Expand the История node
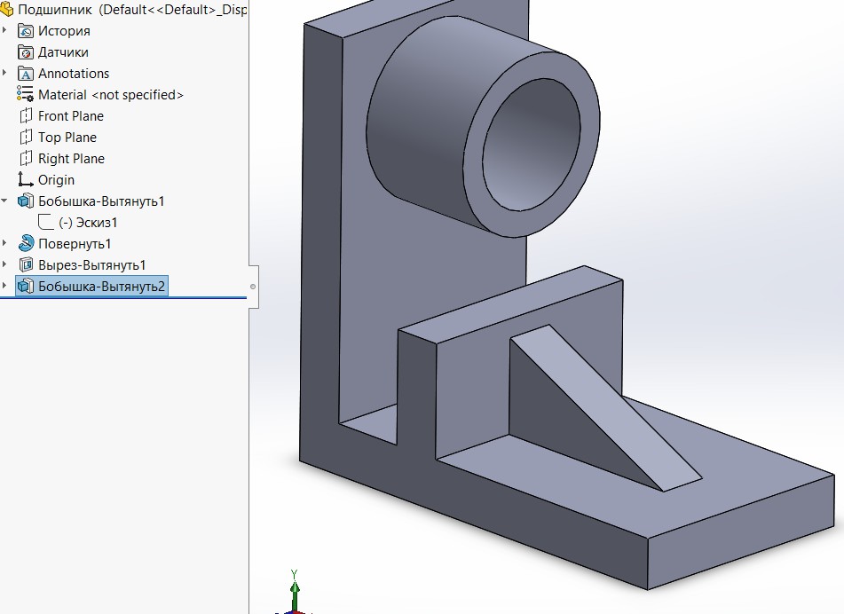 (x=4, y=30)
